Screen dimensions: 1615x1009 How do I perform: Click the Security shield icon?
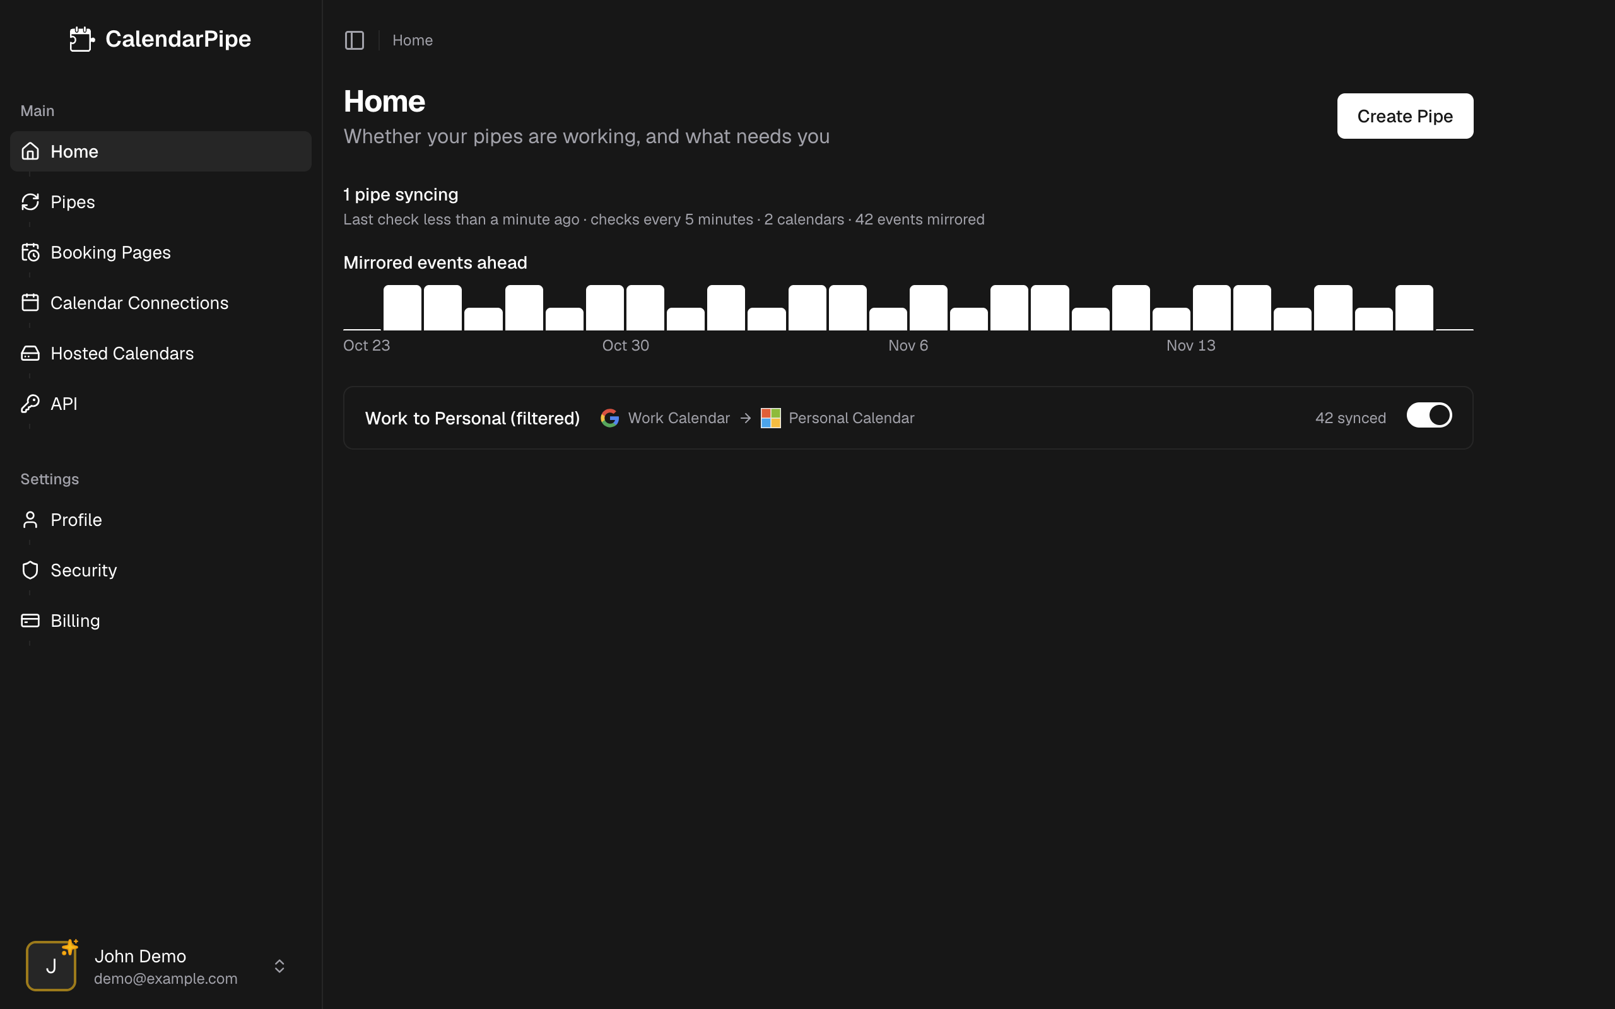click(x=30, y=570)
